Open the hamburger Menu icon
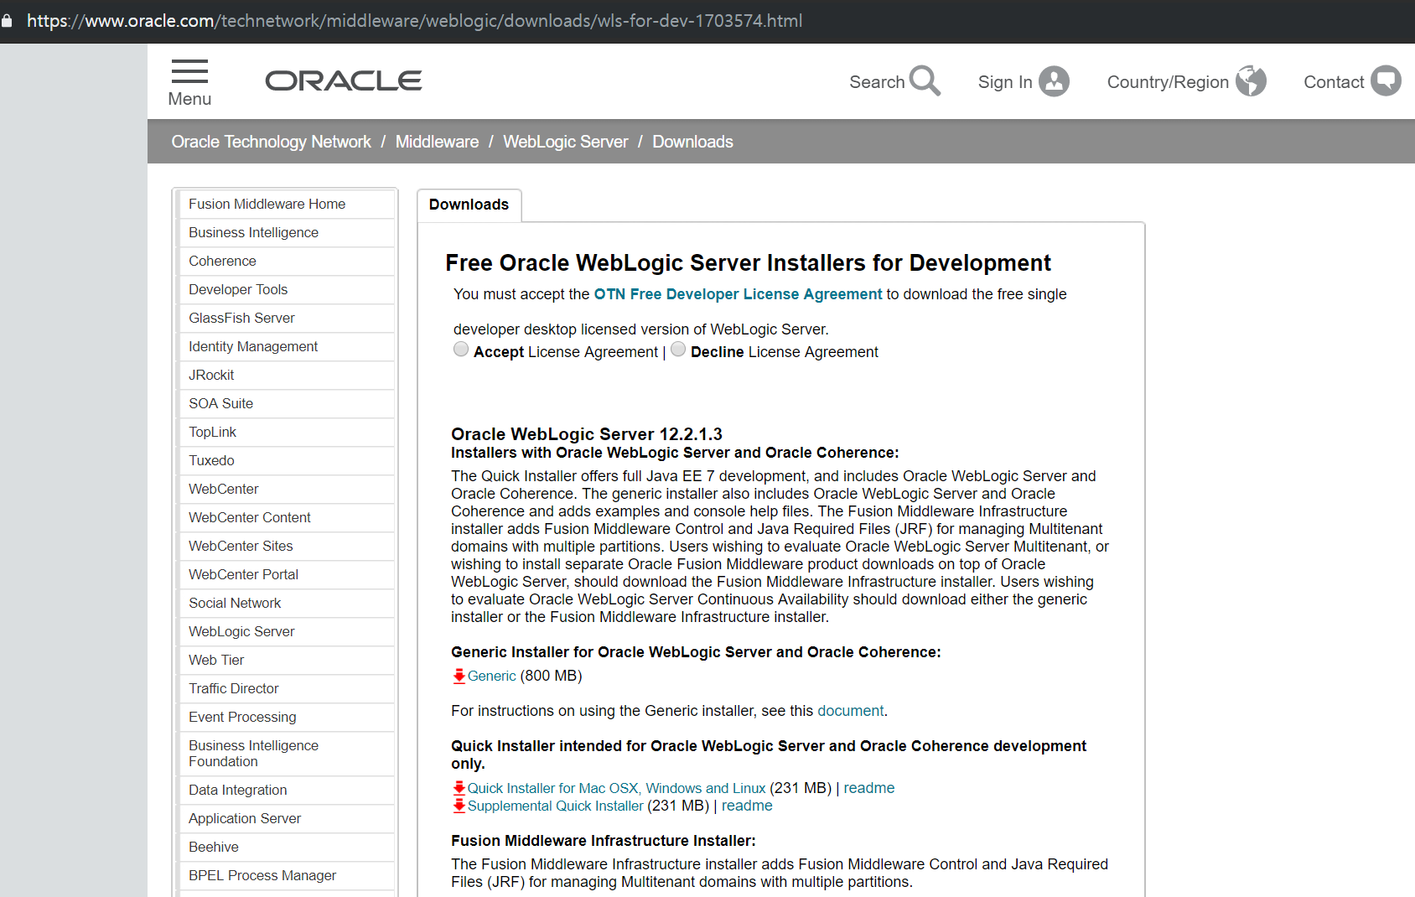 [189, 71]
